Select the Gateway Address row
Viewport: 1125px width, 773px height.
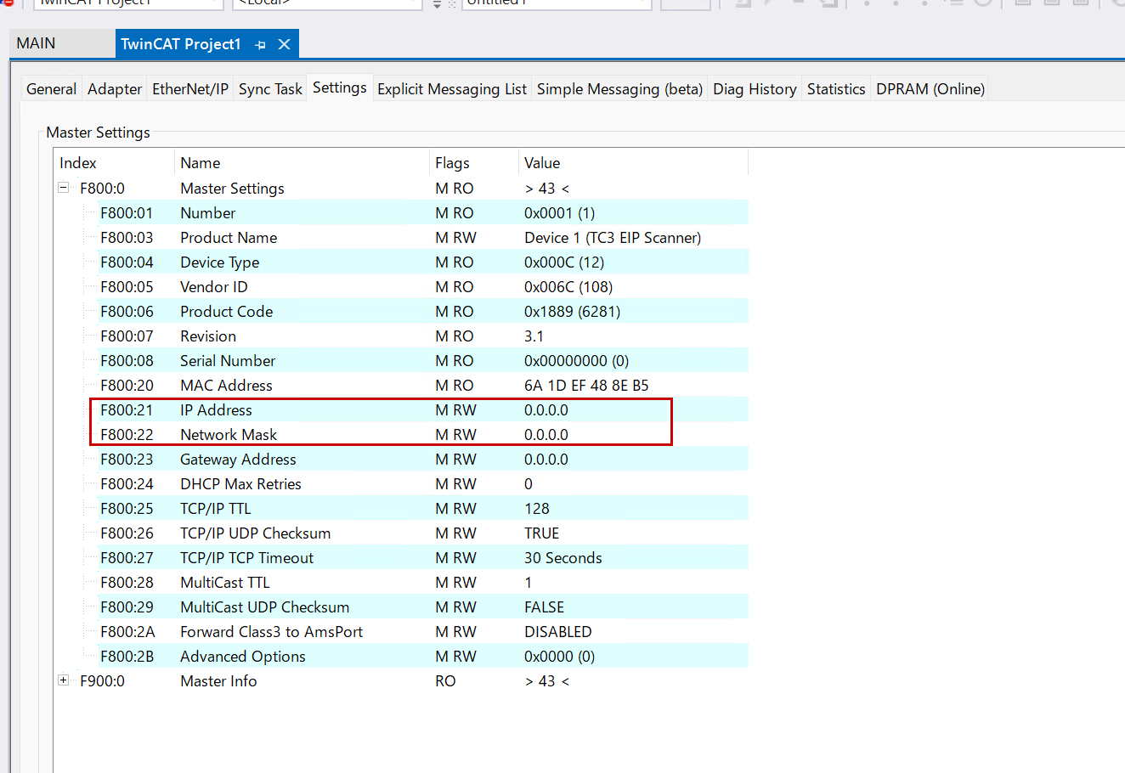(x=238, y=460)
